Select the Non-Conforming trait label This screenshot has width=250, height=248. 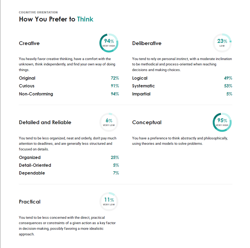(x=36, y=94)
